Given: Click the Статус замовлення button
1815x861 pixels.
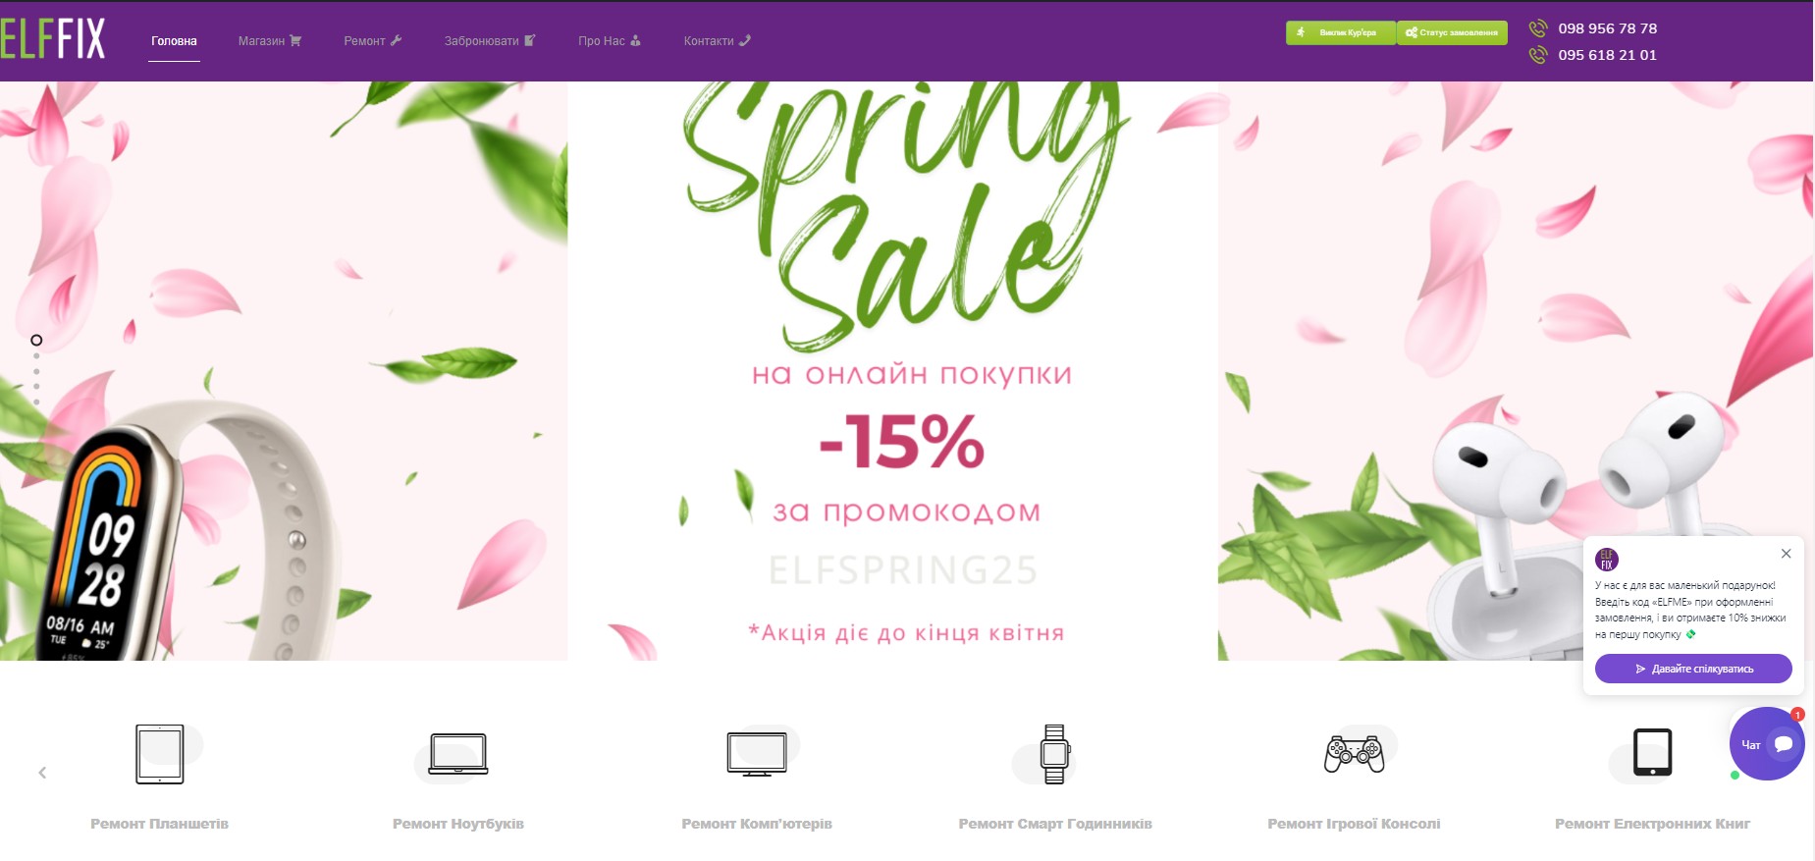Looking at the screenshot, I should [1452, 32].
